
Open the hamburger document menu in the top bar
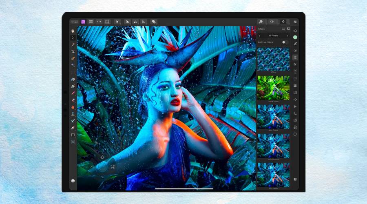pos(91,22)
